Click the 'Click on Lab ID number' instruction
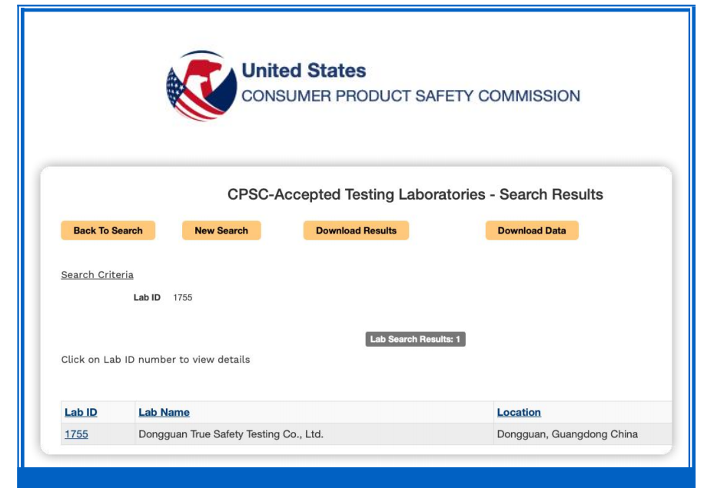 pyautogui.click(x=155, y=360)
